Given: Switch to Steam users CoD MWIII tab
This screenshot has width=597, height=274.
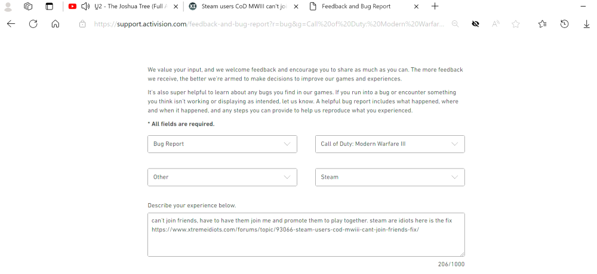Looking at the screenshot, I should tap(245, 7).
